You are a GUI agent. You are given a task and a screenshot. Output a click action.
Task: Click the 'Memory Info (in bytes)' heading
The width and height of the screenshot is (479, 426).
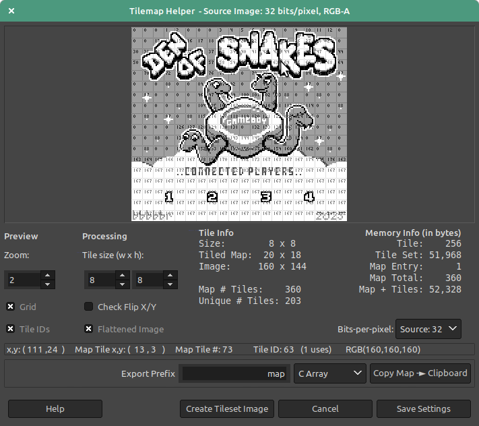413,233
